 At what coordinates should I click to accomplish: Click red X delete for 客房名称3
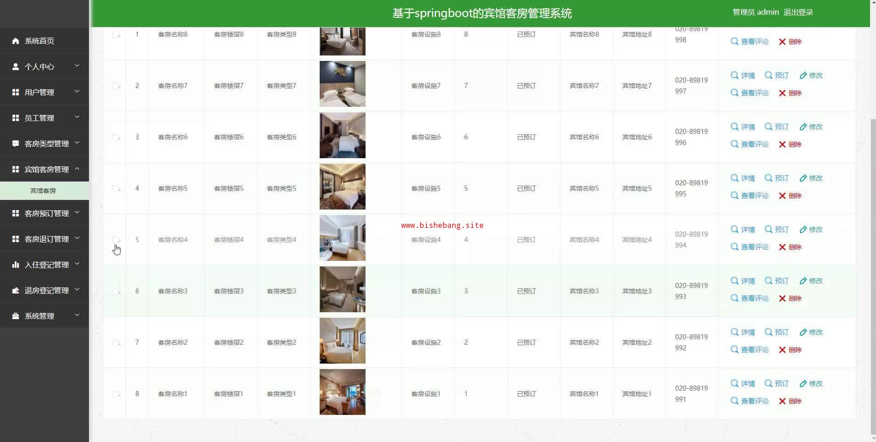click(x=782, y=298)
